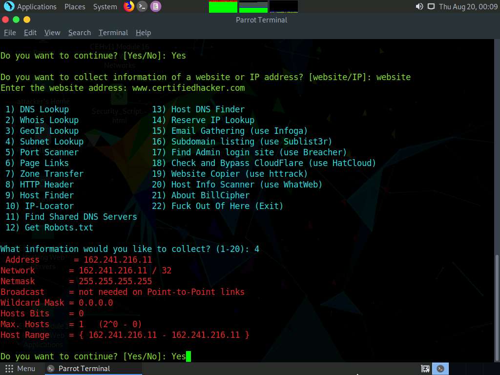This screenshot has width=500, height=375.
Task: Click the date and time clock
Action: click(468, 7)
